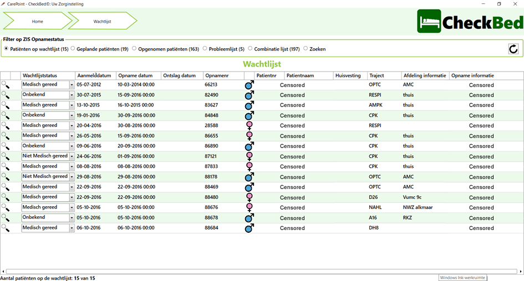
Task: Sort by Wachtlijststatus column header
Action: [x=48, y=75]
